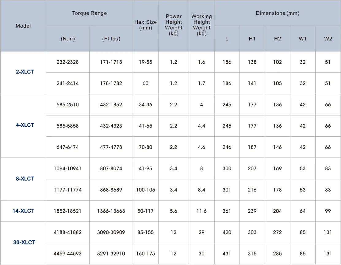The width and height of the screenshot is (341, 265).
Task: Select the Working Height Weight header
Action: [x=201, y=25]
